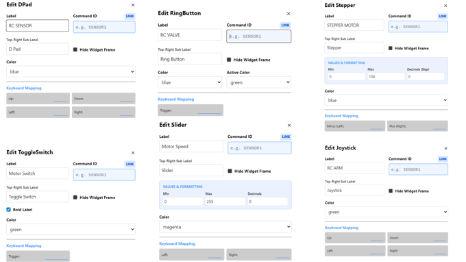Click the Stepper Decimals (Step) field
Screen dimensions: 466x262
[426, 77]
